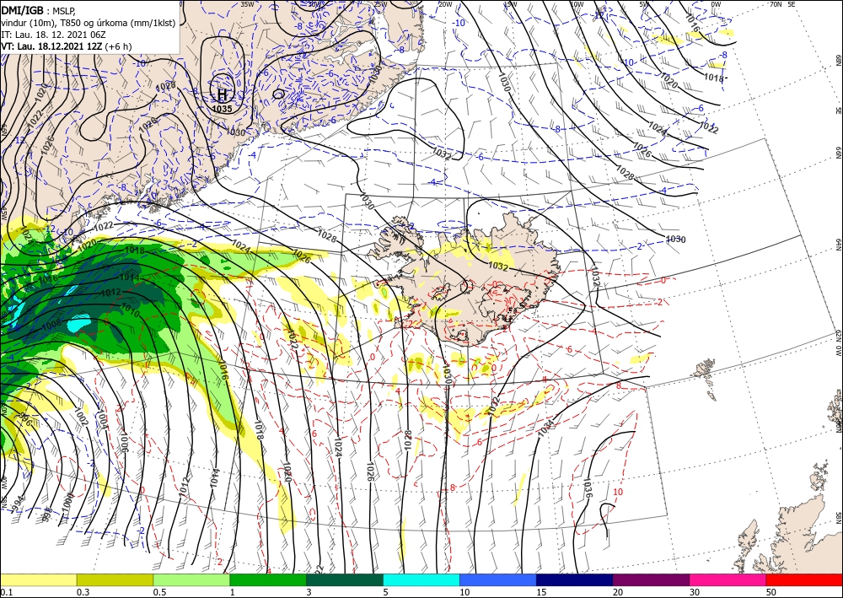Click the '1008' isobar label

pyautogui.click(x=51, y=324)
